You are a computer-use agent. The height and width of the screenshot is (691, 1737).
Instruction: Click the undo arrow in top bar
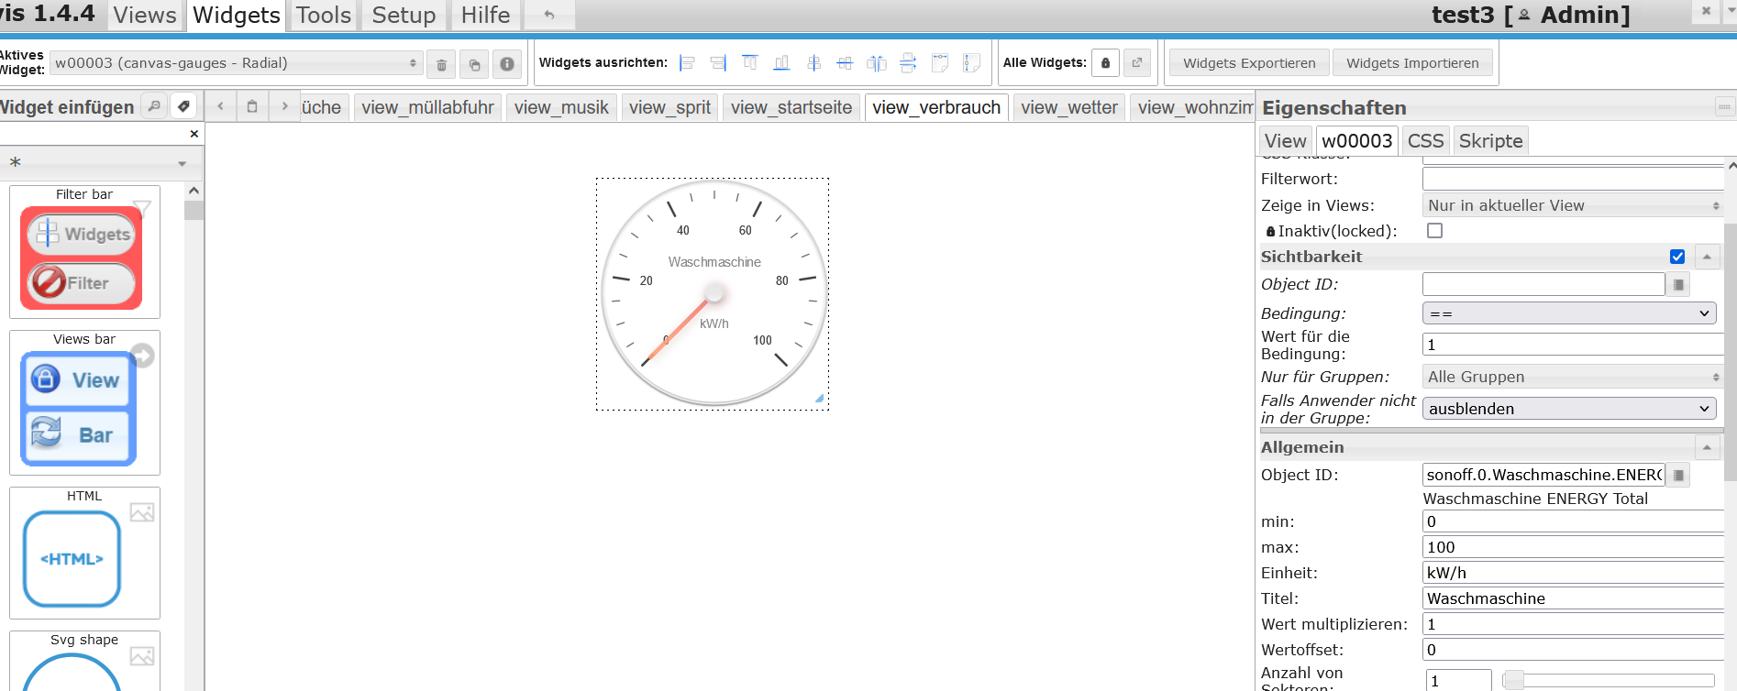549,15
